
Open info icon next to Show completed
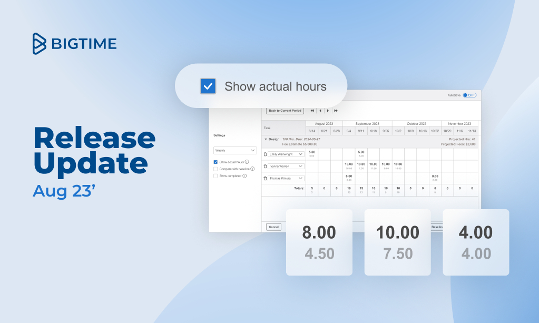pyautogui.click(x=245, y=176)
